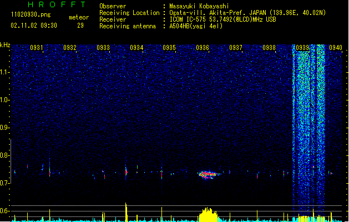Select the file name 11020930.png
This screenshot has width=349, height=222.
point(31,14)
